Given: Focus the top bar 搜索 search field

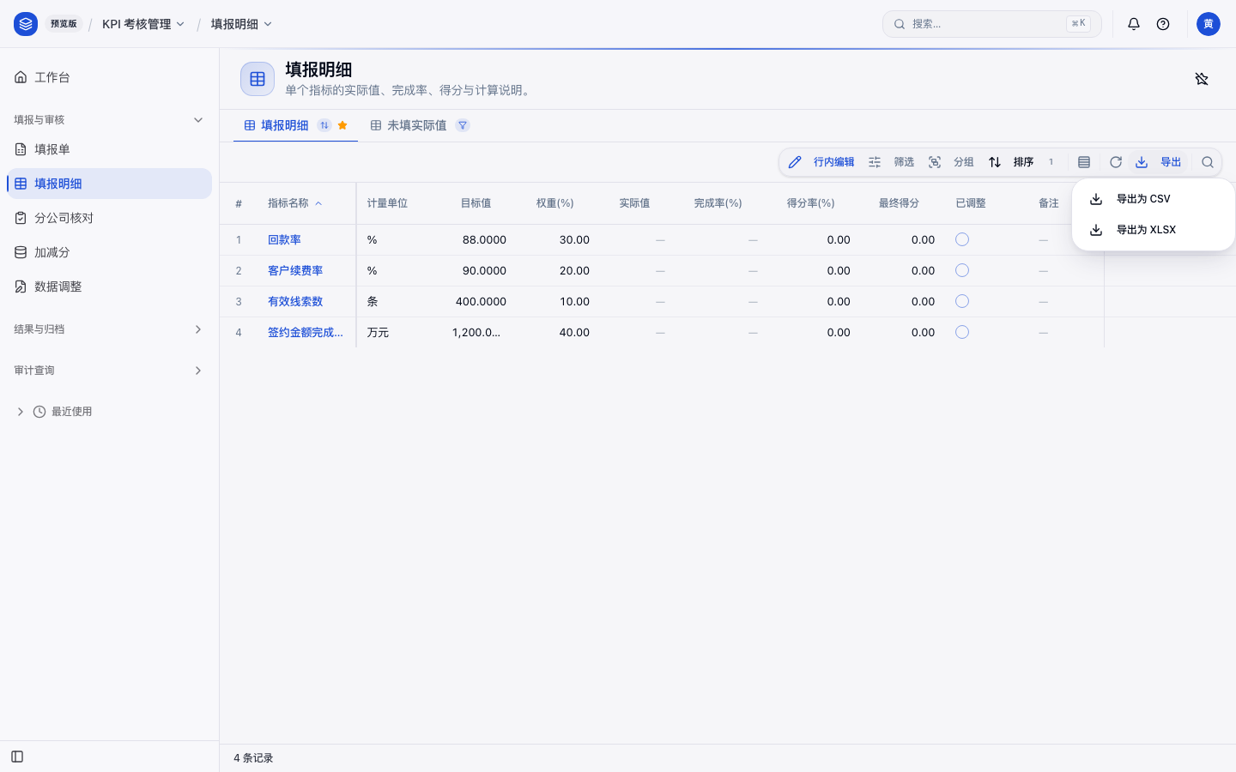Looking at the screenshot, I should (992, 24).
